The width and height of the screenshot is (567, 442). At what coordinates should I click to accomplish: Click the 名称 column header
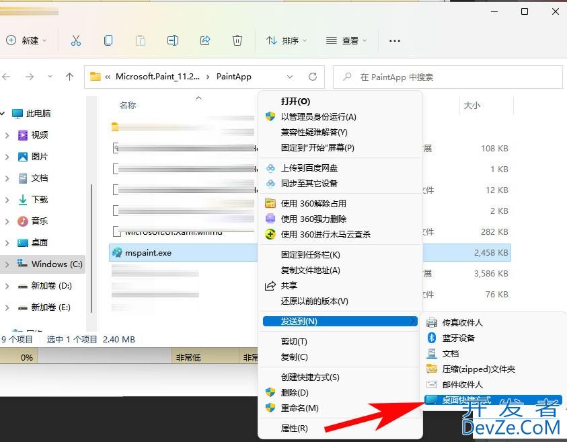point(128,105)
